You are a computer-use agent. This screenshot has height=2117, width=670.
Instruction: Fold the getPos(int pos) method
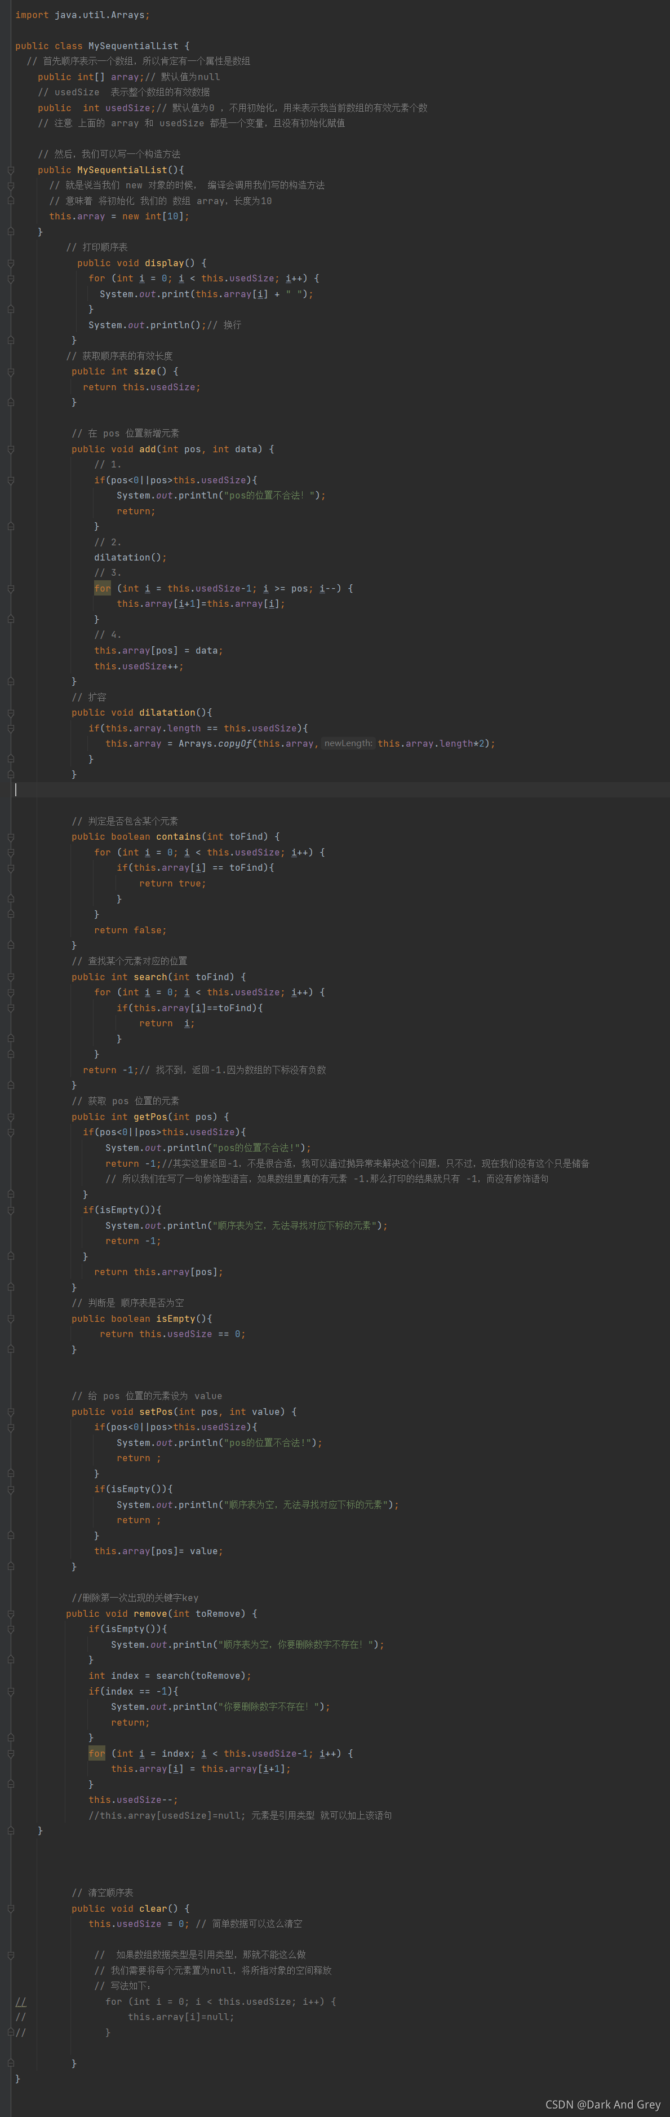[x=11, y=1117]
